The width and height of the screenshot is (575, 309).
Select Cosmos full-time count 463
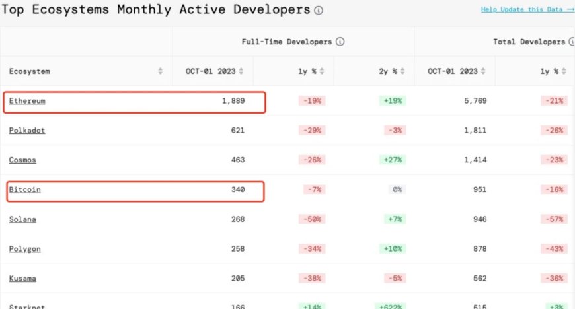pyautogui.click(x=238, y=160)
